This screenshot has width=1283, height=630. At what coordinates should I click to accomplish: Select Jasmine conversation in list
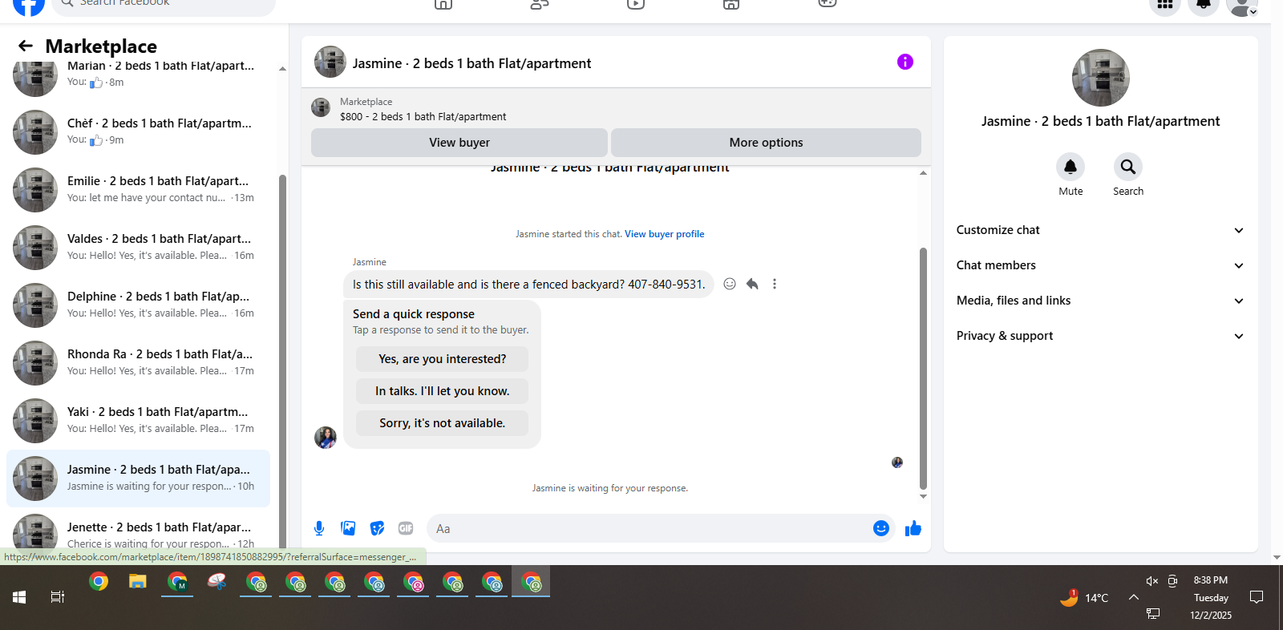click(x=138, y=478)
